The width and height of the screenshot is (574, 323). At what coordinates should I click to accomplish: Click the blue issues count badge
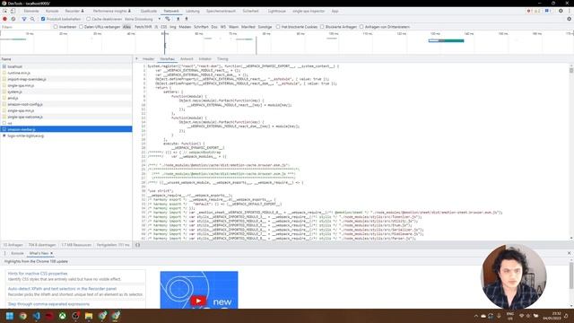(548, 11)
